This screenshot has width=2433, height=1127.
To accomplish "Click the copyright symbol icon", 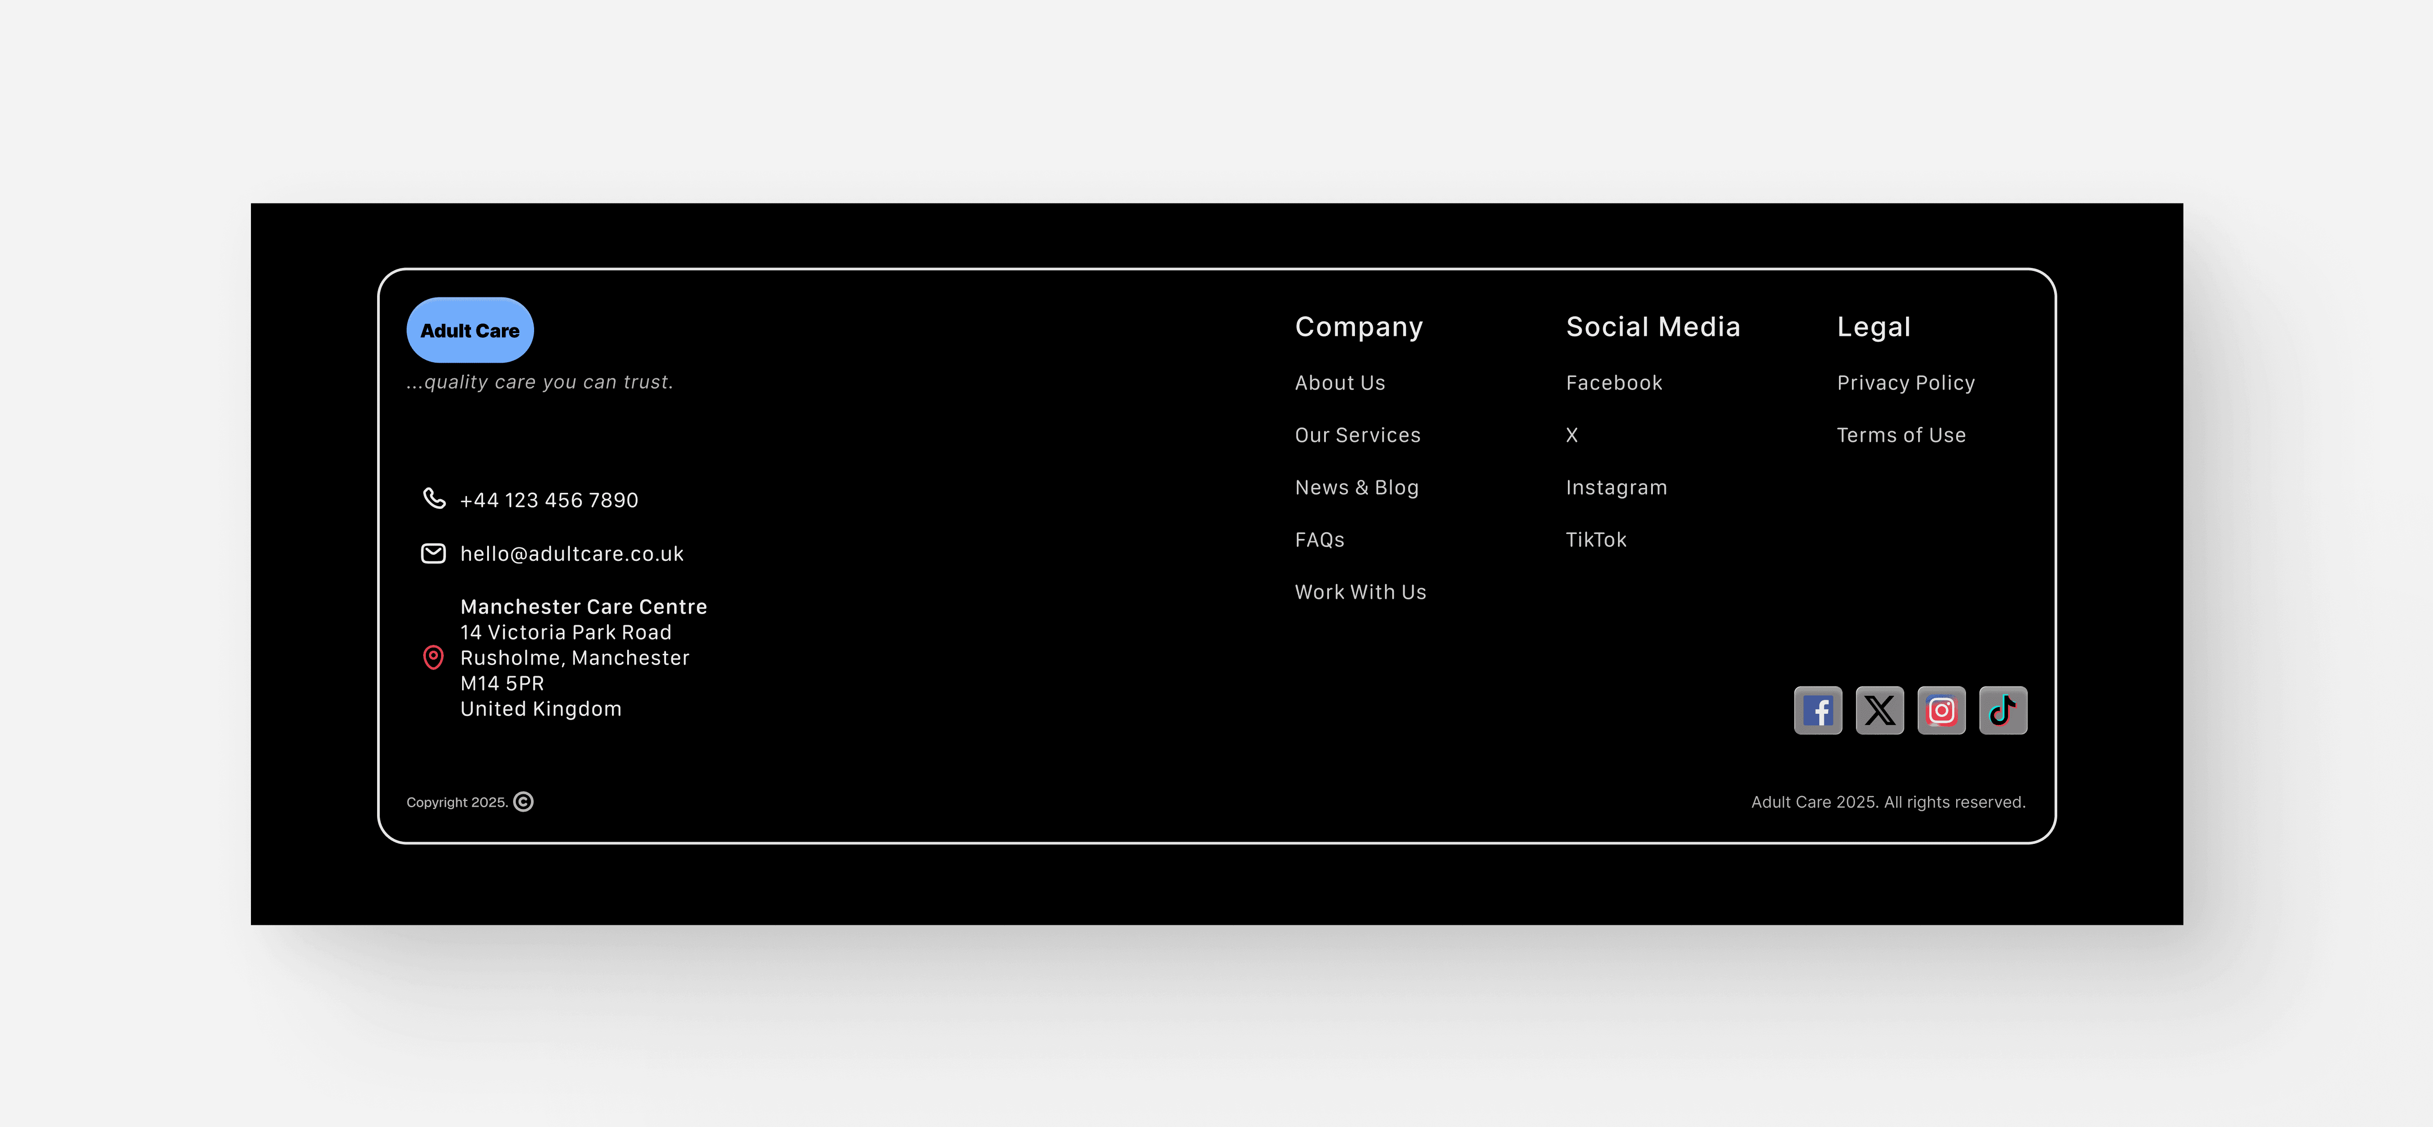I will tap(522, 801).
